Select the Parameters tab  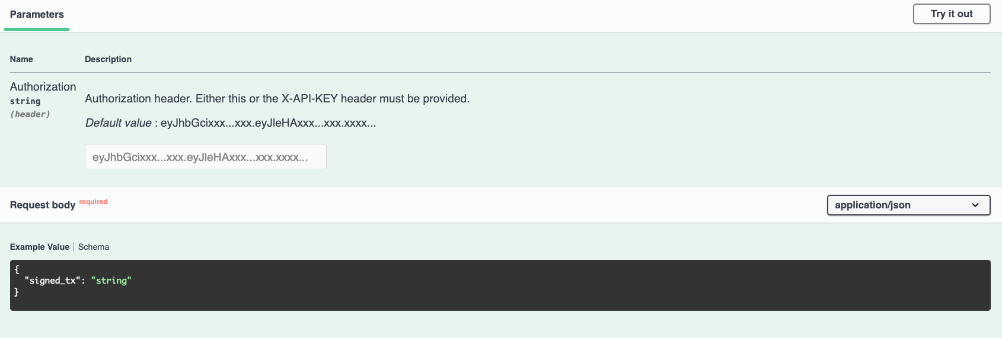pos(37,15)
